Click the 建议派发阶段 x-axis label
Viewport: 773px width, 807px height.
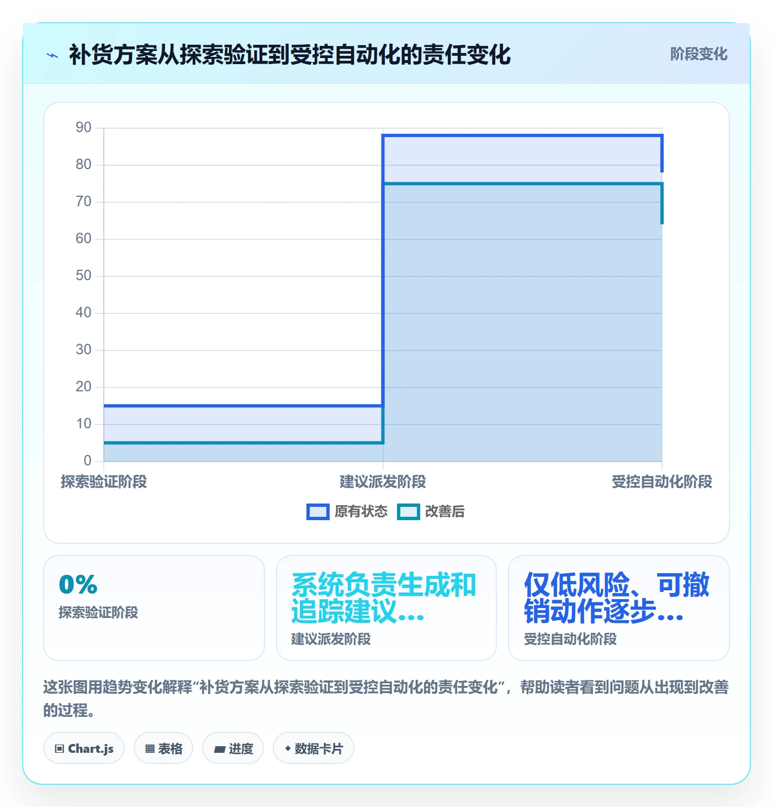click(383, 482)
